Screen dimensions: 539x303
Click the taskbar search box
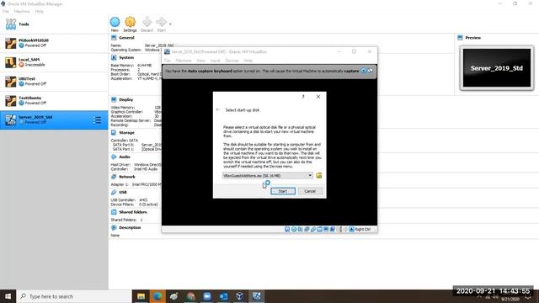(x=74, y=296)
